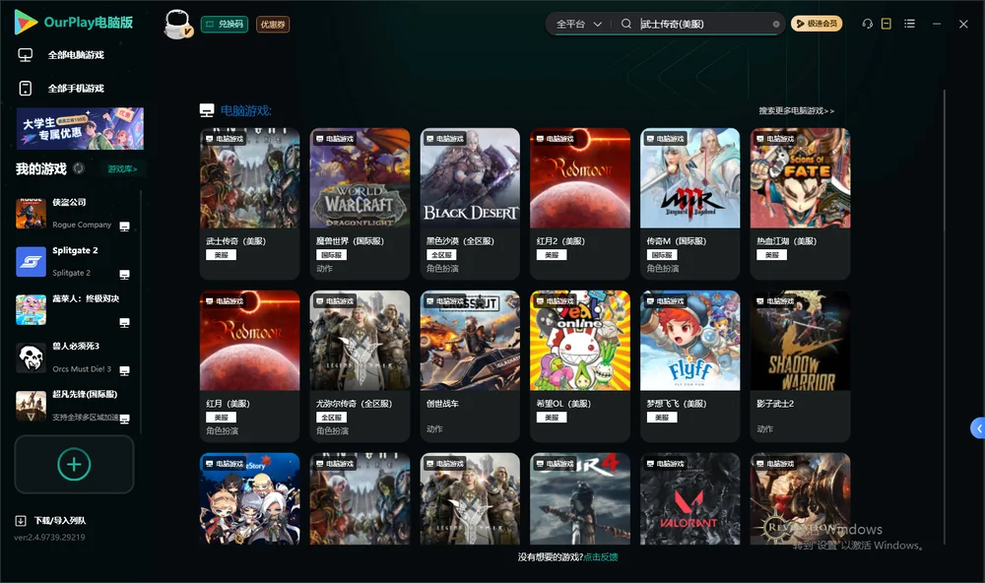Screen dimensions: 985x583
Task: Open the Black Desert 黑色沙漠 card
Action: pyautogui.click(x=470, y=204)
